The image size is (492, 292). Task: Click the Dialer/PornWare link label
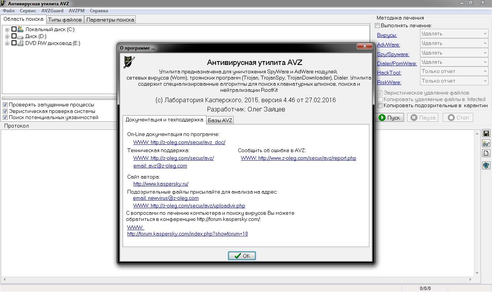pyautogui.click(x=397, y=64)
